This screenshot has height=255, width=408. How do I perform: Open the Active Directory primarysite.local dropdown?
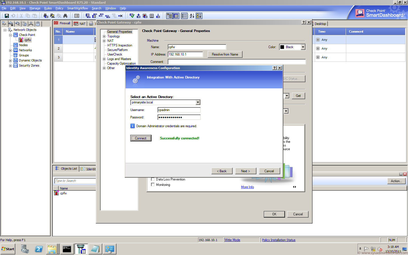click(x=198, y=102)
